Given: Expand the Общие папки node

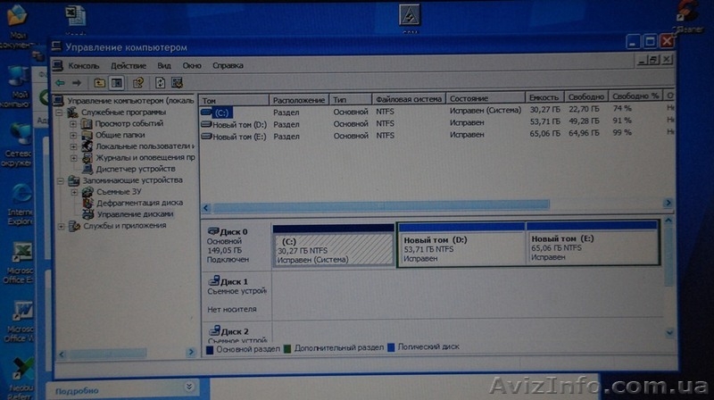Looking at the screenshot, I should (x=73, y=135).
